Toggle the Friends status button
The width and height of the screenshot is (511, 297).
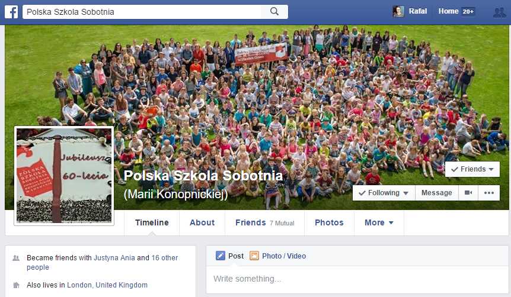click(472, 169)
